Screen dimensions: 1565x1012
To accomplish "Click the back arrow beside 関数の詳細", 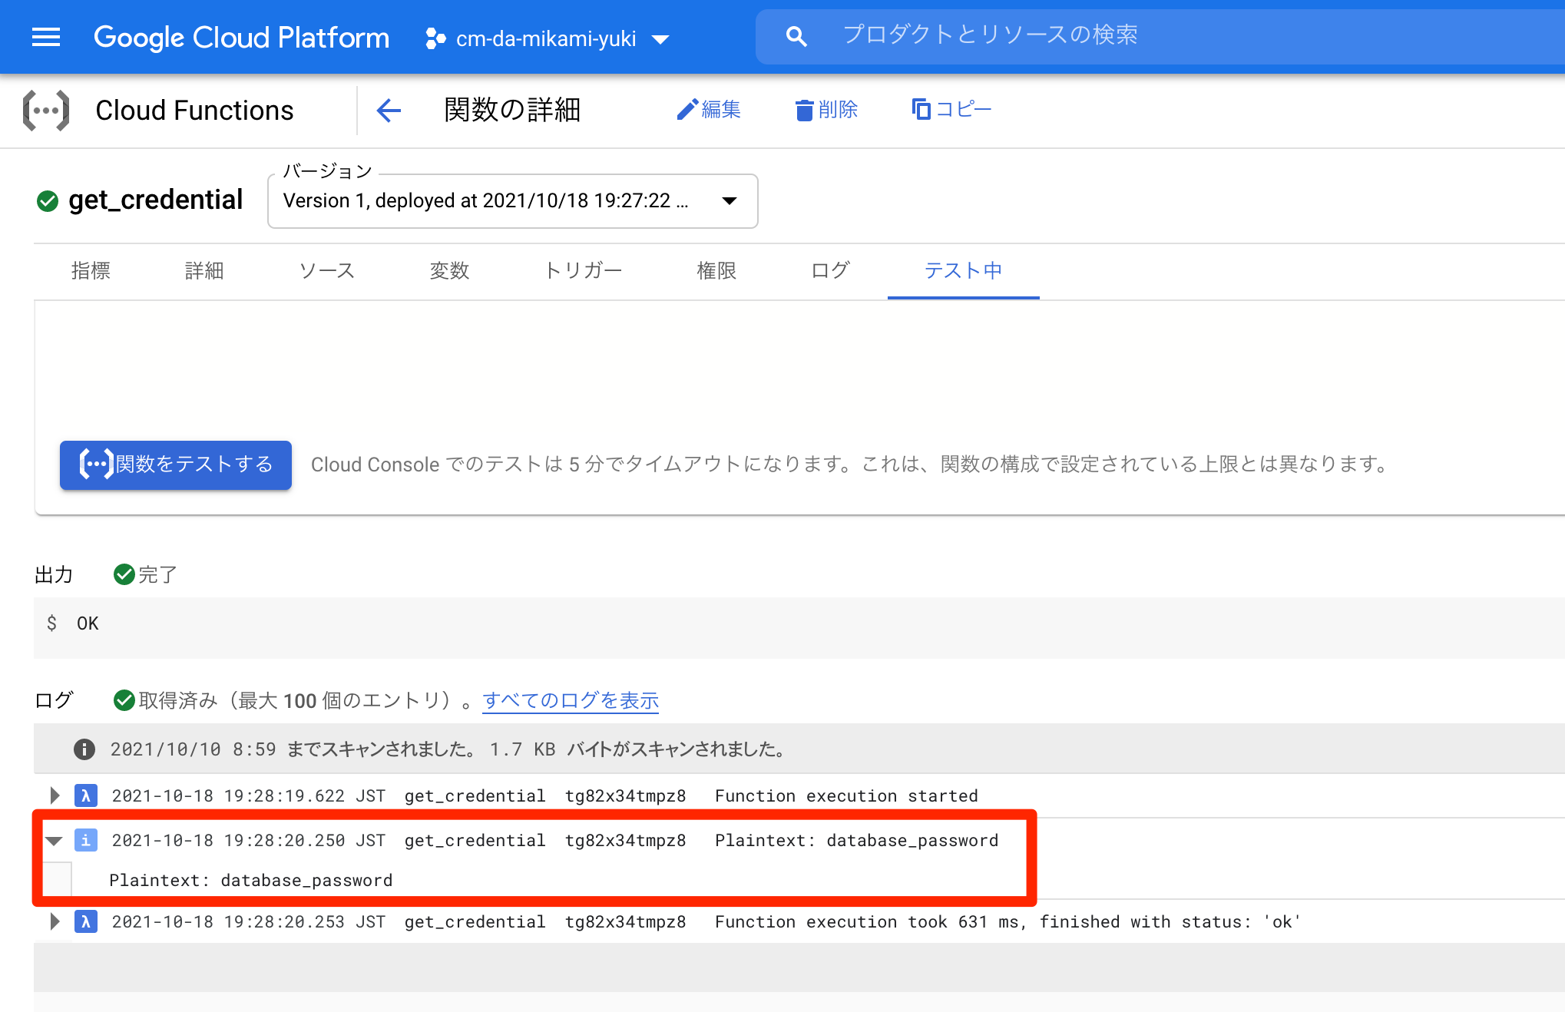I will click(x=389, y=110).
